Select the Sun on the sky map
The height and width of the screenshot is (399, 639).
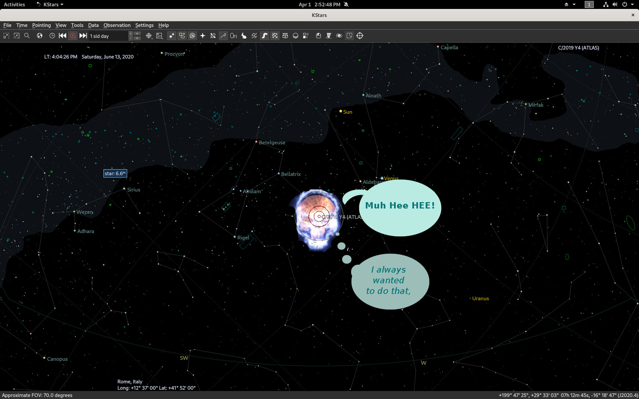[341, 111]
